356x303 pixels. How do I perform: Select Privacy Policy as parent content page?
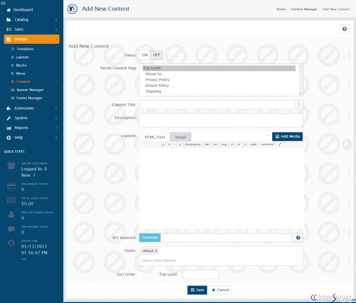pos(157,80)
